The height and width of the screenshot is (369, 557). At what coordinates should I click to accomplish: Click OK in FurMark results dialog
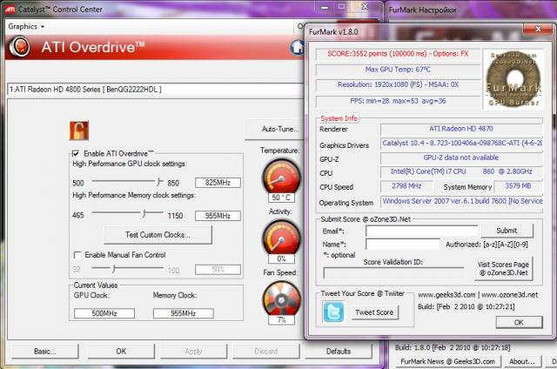pos(519,322)
